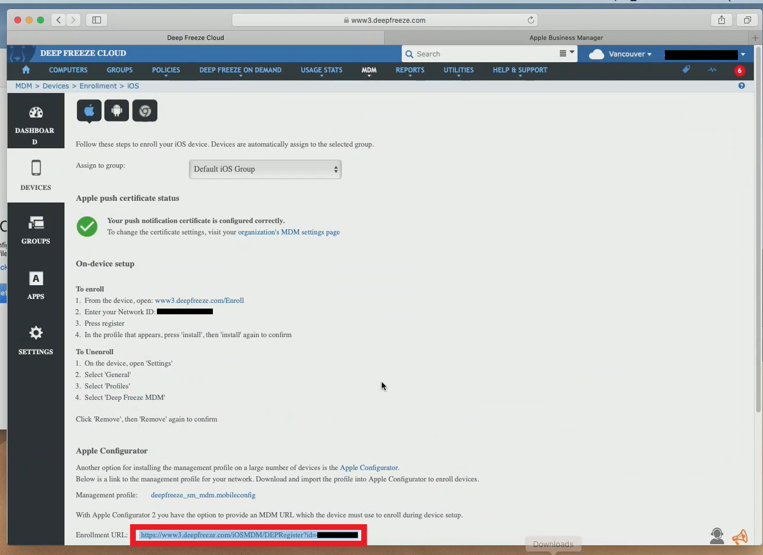Click the Downloads tooltip label
The height and width of the screenshot is (555, 763).
click(553, 544)
